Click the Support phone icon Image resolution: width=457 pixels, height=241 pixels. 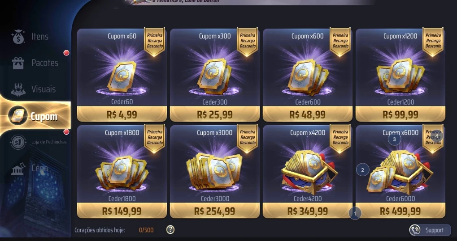[414, 230]
